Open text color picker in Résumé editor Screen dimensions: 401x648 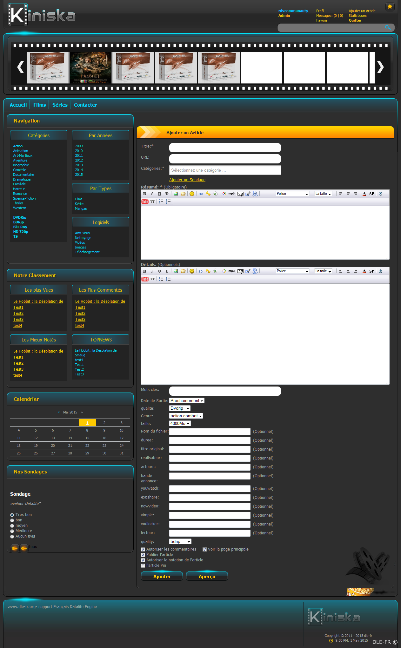click(364, 194)
